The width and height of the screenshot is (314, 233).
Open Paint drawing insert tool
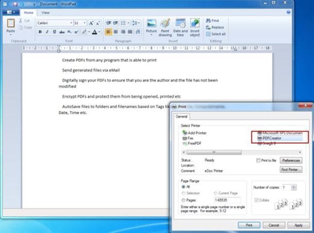coord(165,28)
